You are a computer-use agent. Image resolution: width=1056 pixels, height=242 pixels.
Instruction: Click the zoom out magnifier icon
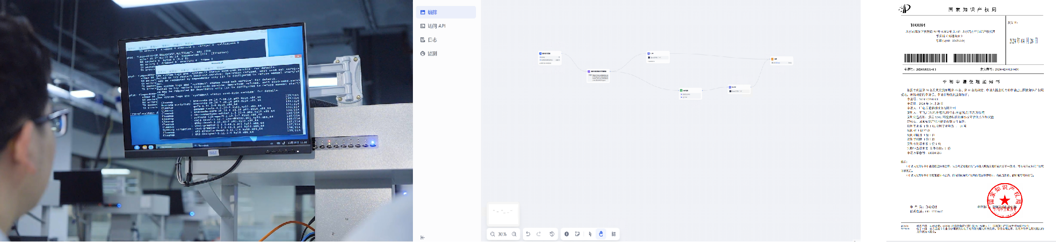(x=493, y=234)
